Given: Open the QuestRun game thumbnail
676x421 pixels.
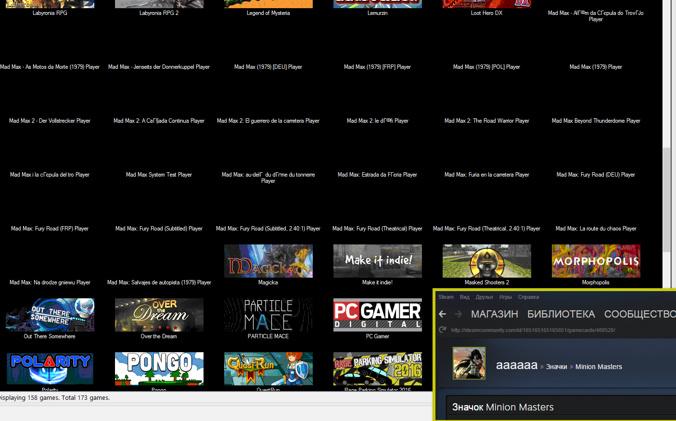Looking at the screenshot, I should (x=268, y=369).
